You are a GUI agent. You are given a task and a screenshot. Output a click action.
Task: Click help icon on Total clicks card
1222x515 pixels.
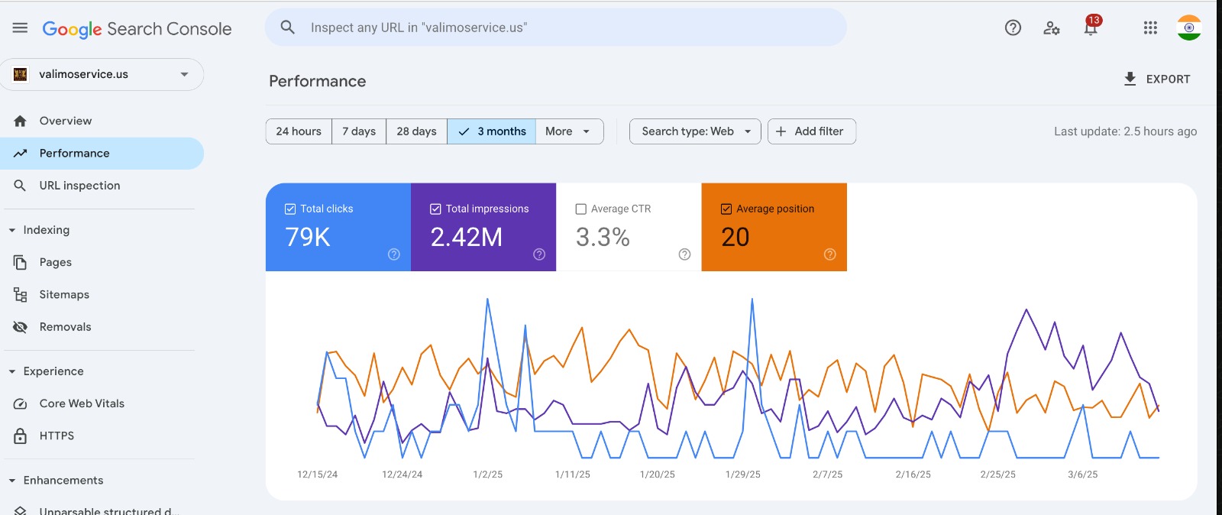394,254
